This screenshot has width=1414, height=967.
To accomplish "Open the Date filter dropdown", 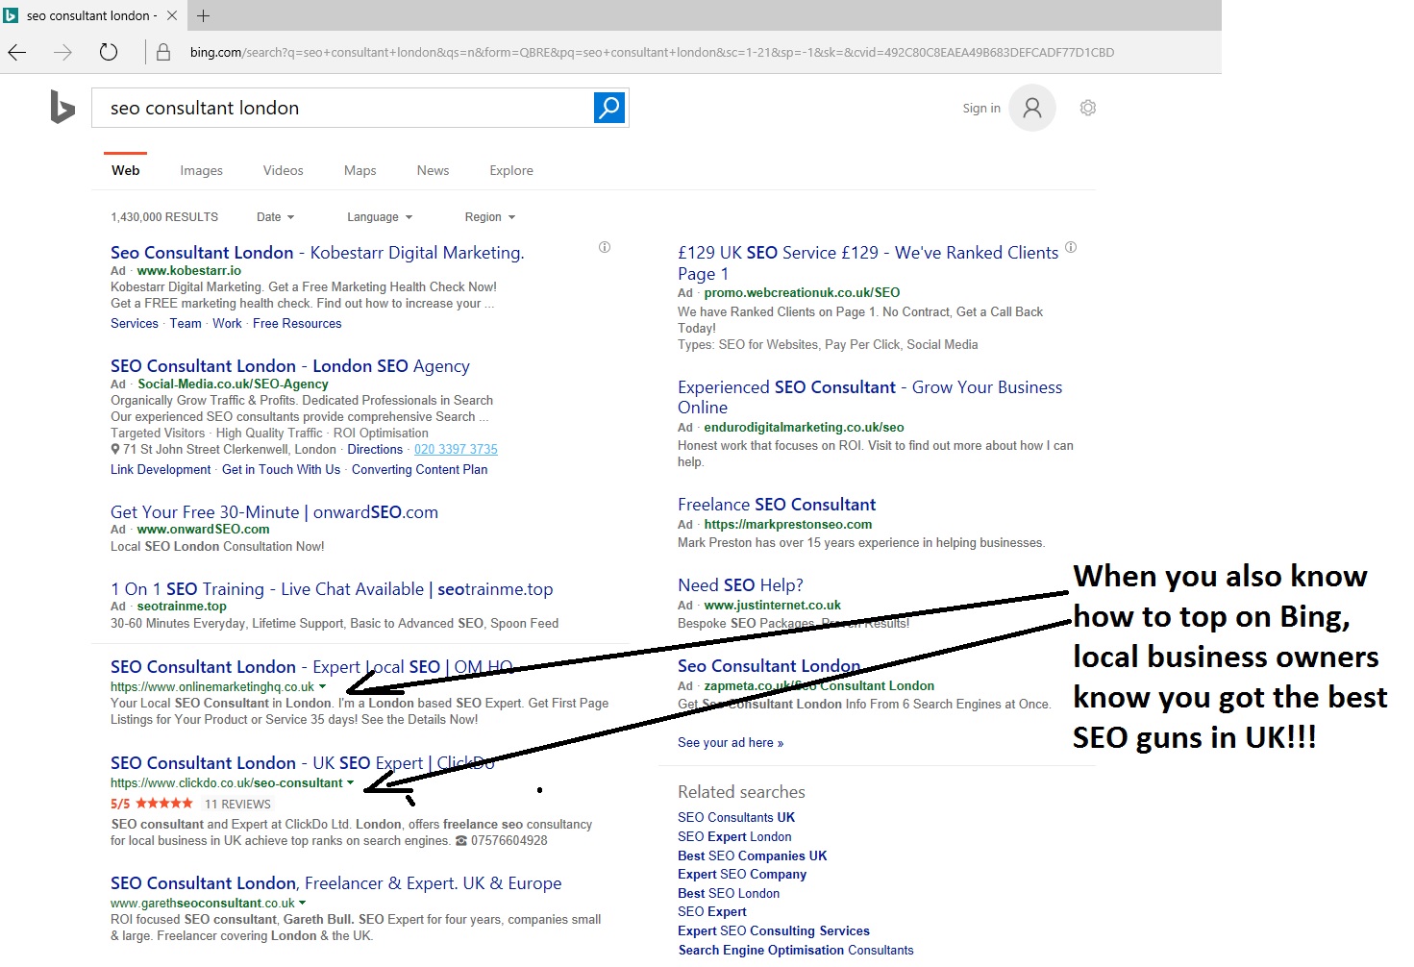I will 275,217.
